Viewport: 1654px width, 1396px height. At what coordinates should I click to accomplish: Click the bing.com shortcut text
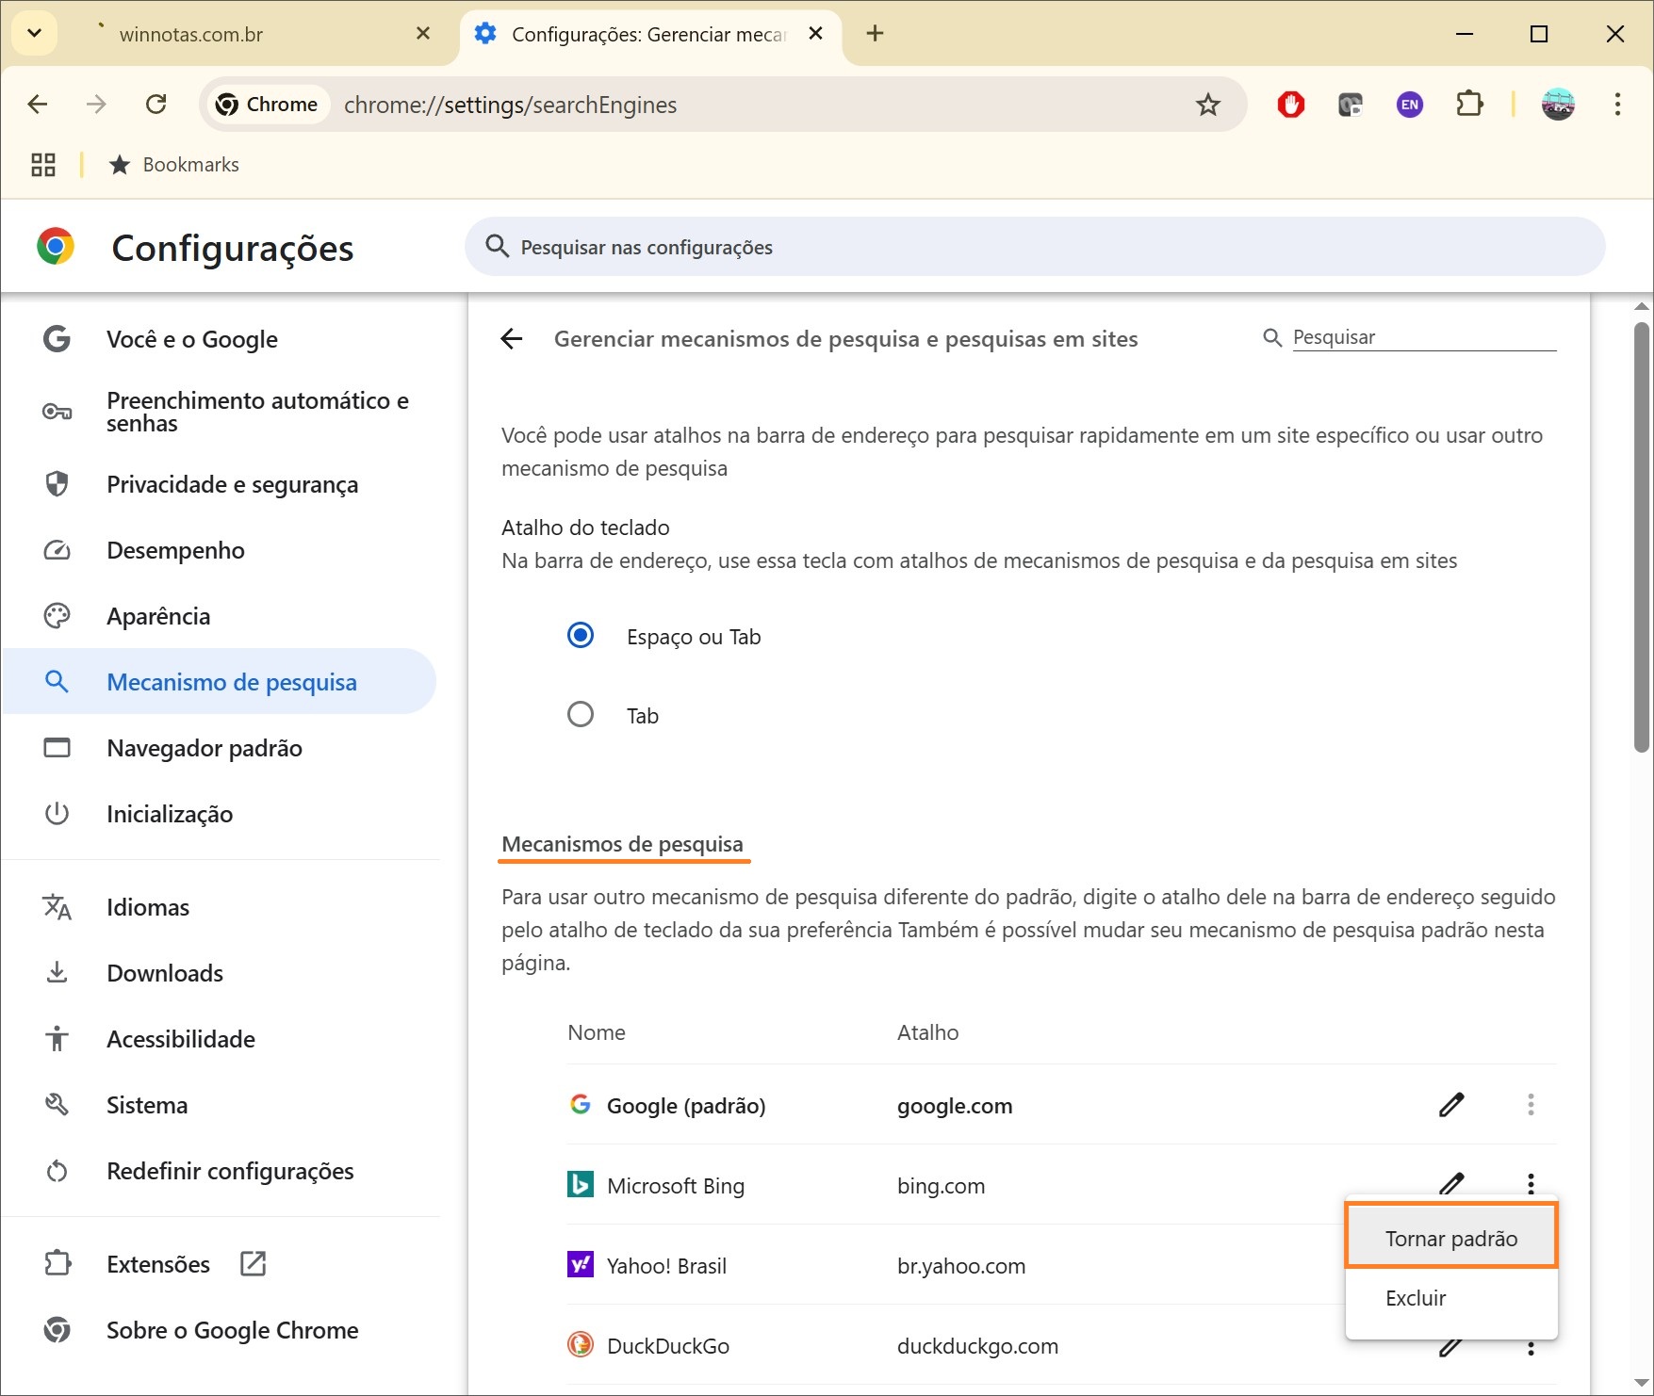(x=942, y=1186)
